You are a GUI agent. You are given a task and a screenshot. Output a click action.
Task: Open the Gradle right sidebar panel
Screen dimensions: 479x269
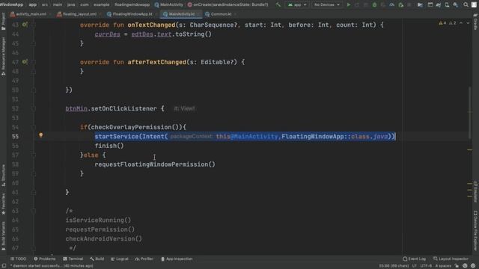click(475, 22)
